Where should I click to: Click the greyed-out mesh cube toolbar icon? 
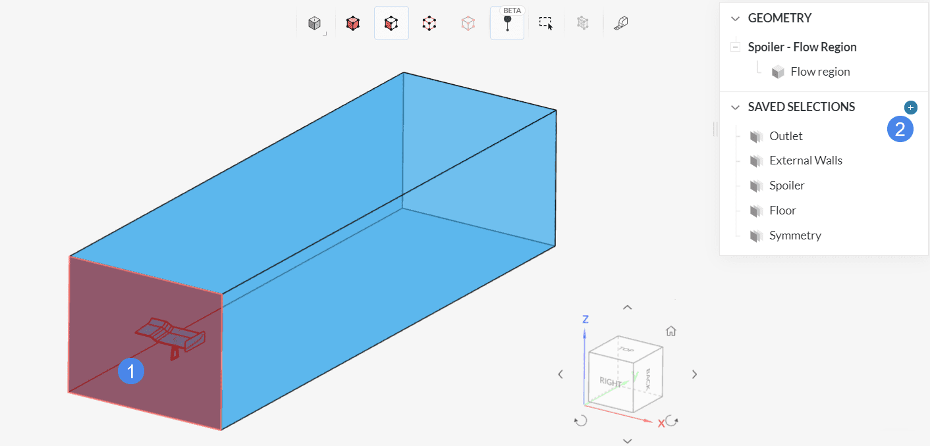click(583, 24)
